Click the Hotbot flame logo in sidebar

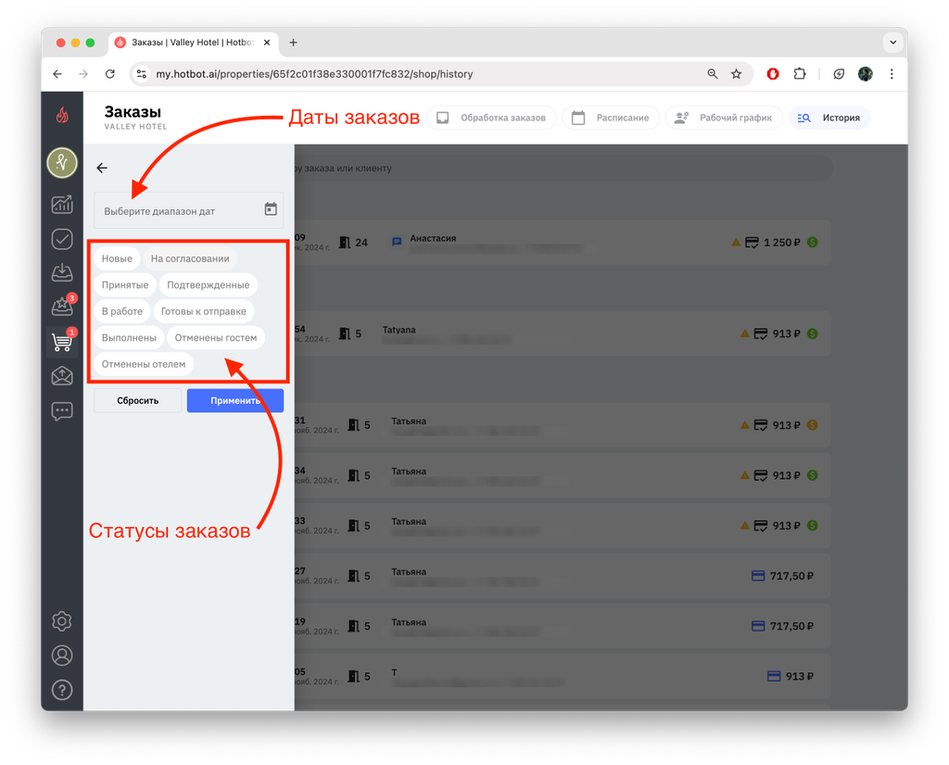tap(62, 114)
